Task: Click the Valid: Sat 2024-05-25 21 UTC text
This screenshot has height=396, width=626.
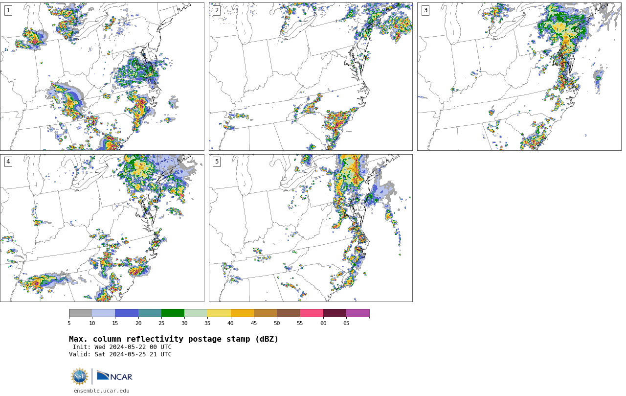Action: (x=120, y=354)
